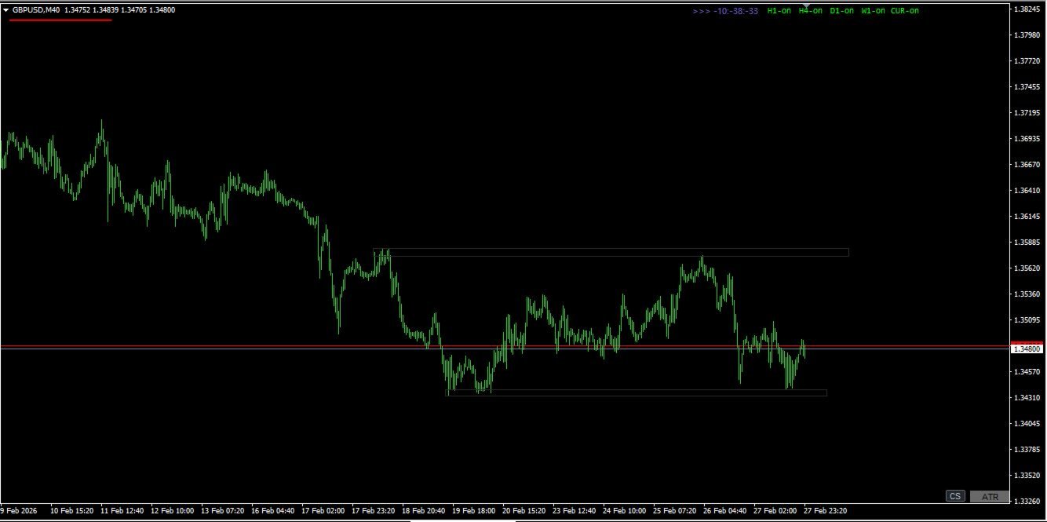Click the 17 Feb 23:20 time axis label

(373, 510)
